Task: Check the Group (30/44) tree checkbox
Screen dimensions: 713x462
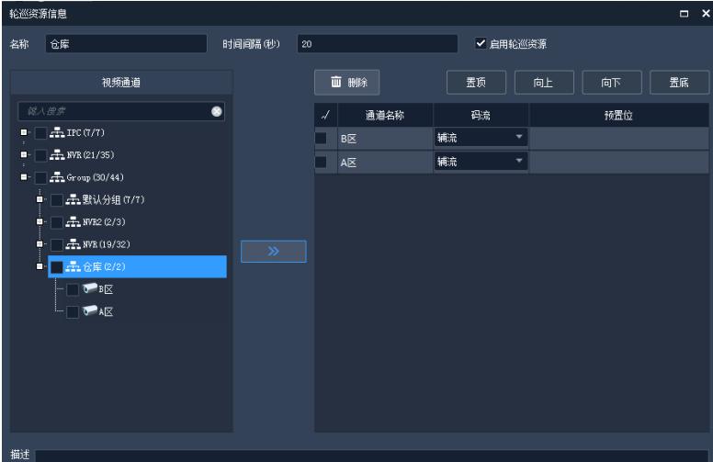Action: pos(41,177)
